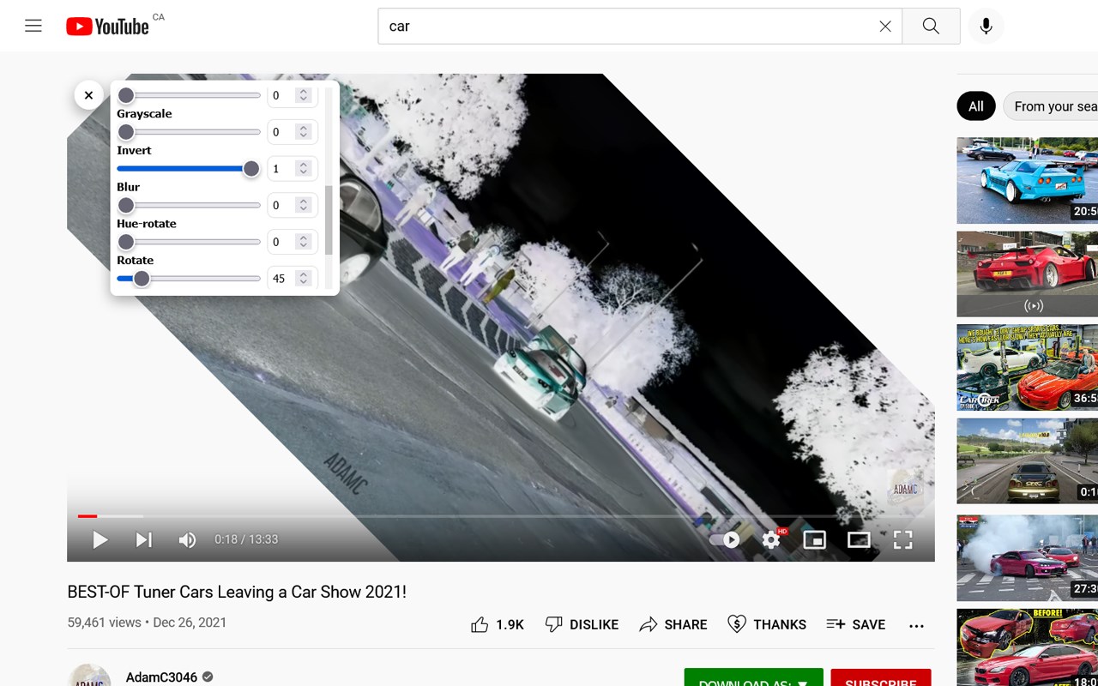Click the 0:18 / 13:33 time display
This screenshot has height=686, width=1098.
(246, 539)
